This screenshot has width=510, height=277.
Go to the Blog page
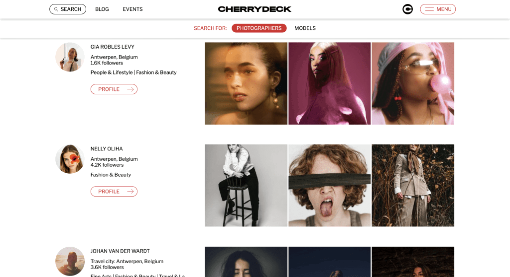[x=102, y=9]
